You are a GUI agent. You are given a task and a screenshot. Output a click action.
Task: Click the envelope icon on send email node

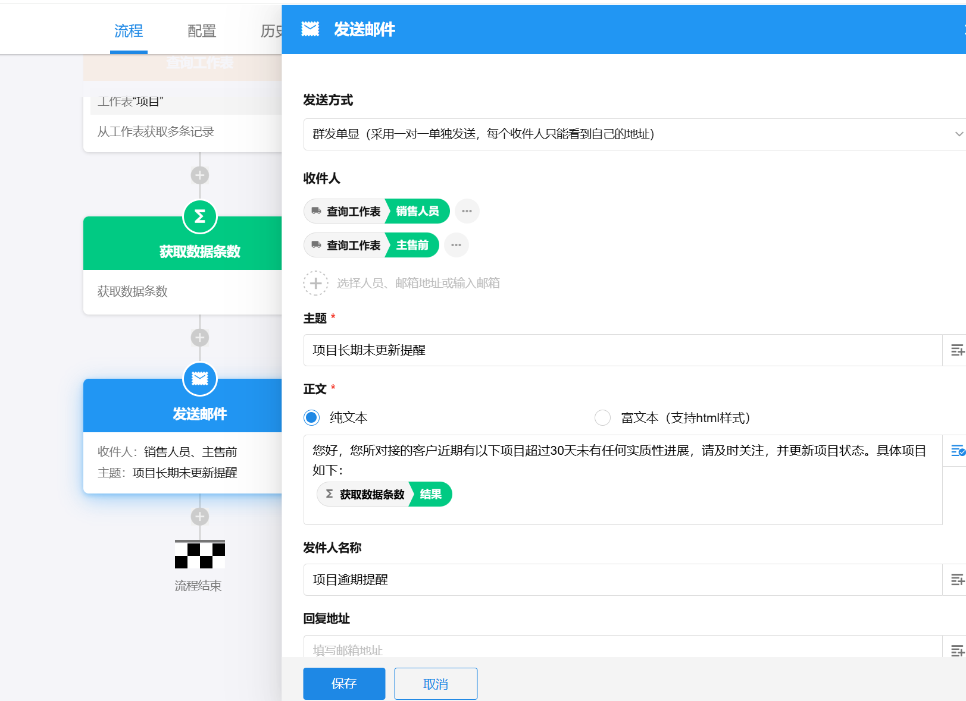click(x=200, y=379)
